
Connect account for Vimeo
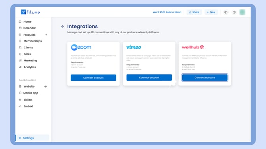(x=149, y=78)
